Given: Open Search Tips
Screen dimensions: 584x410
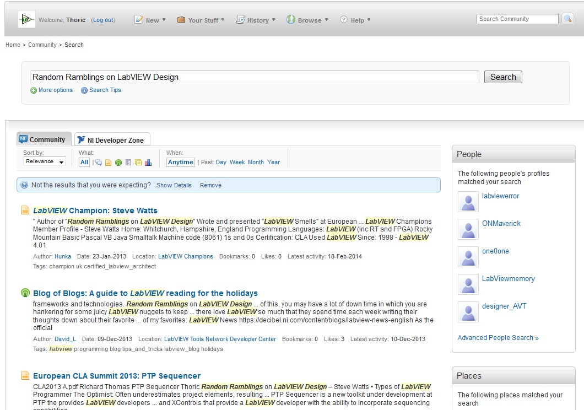Looking at the screenshot, I should click(x=105, y=90).
